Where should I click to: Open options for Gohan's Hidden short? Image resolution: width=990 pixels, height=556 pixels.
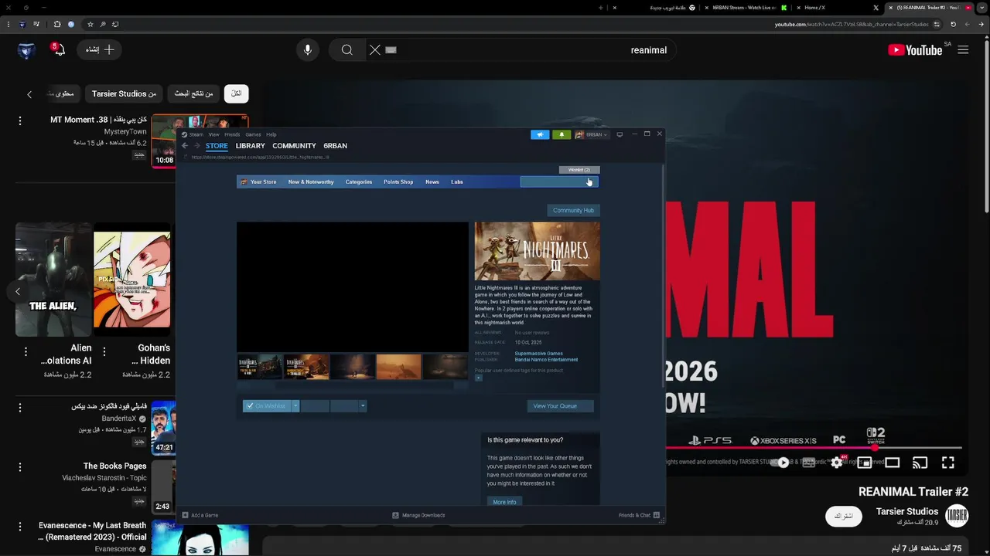tap(104, 351)
